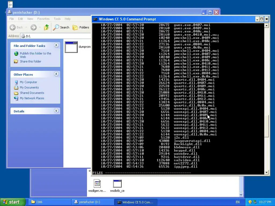Viewport: 275px width, 206px height.
Task: Open the Tools menu in Explorer
Action: 57,19
